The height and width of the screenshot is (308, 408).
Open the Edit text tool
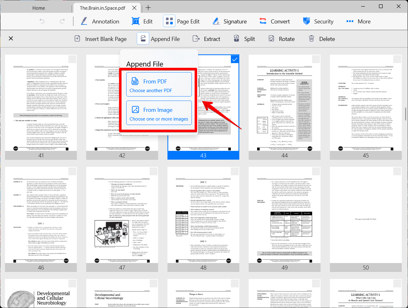point(135,21)
